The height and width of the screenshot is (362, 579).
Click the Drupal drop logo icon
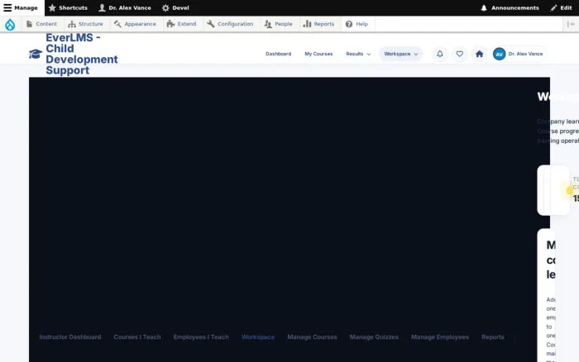10,24
